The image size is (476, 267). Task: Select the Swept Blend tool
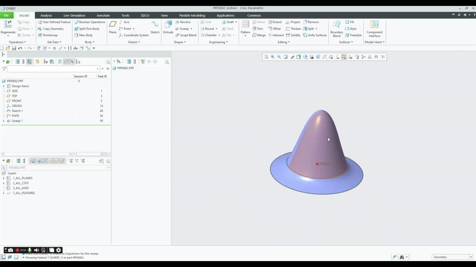(185, 35)
